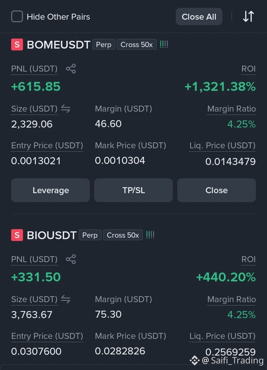Select liquidation price 0.0143479
This screenshot has height=370, width=267.
tap(230, 161)
